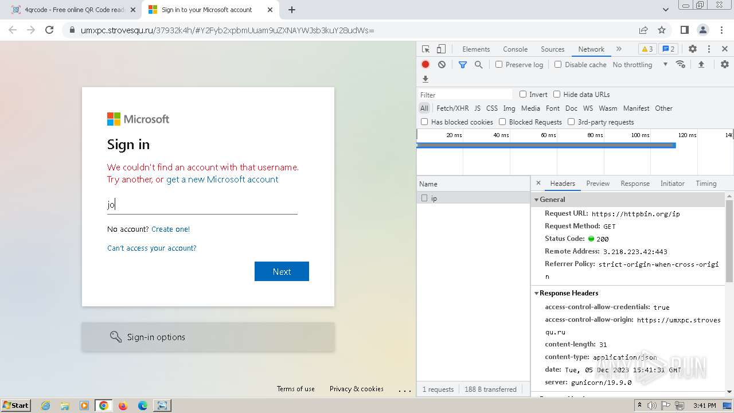Open the Chrome tab search dropdown arrow
734x413 pixels.
point(665,10)
